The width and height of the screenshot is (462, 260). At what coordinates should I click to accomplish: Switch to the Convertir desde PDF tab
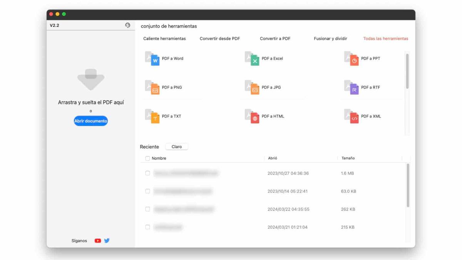click(x=220, y=39)
